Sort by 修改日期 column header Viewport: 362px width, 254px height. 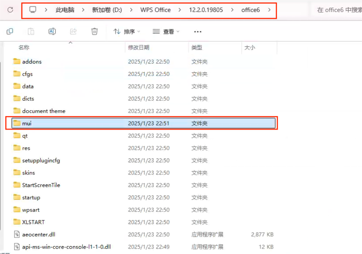click(139, 47)
